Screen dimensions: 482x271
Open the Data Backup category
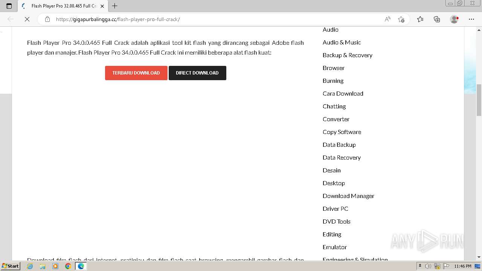339,145
